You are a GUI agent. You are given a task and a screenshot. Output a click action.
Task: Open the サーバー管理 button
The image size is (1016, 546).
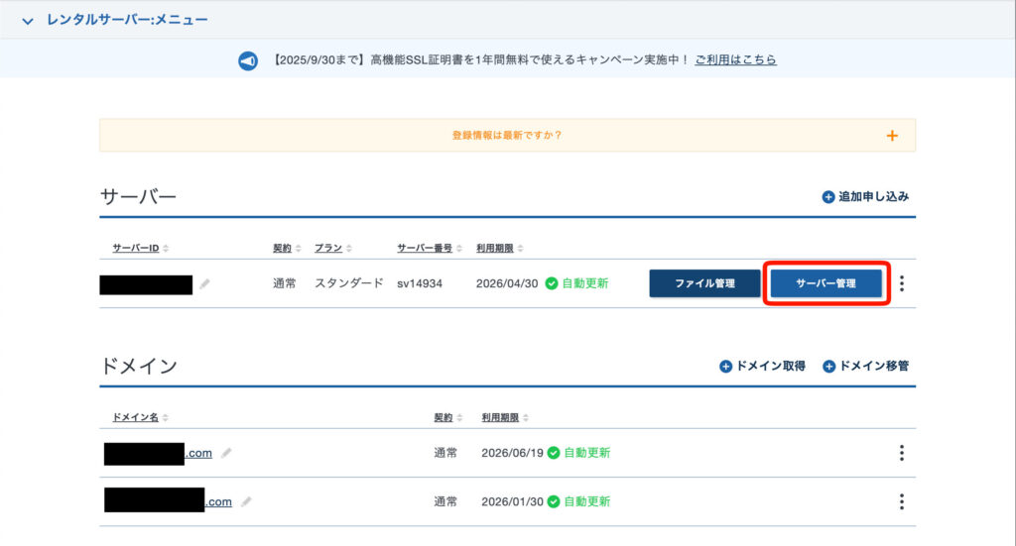point(826,283)
